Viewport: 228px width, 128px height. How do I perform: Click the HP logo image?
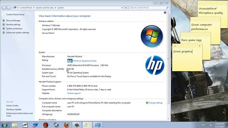tap(155, 65)
